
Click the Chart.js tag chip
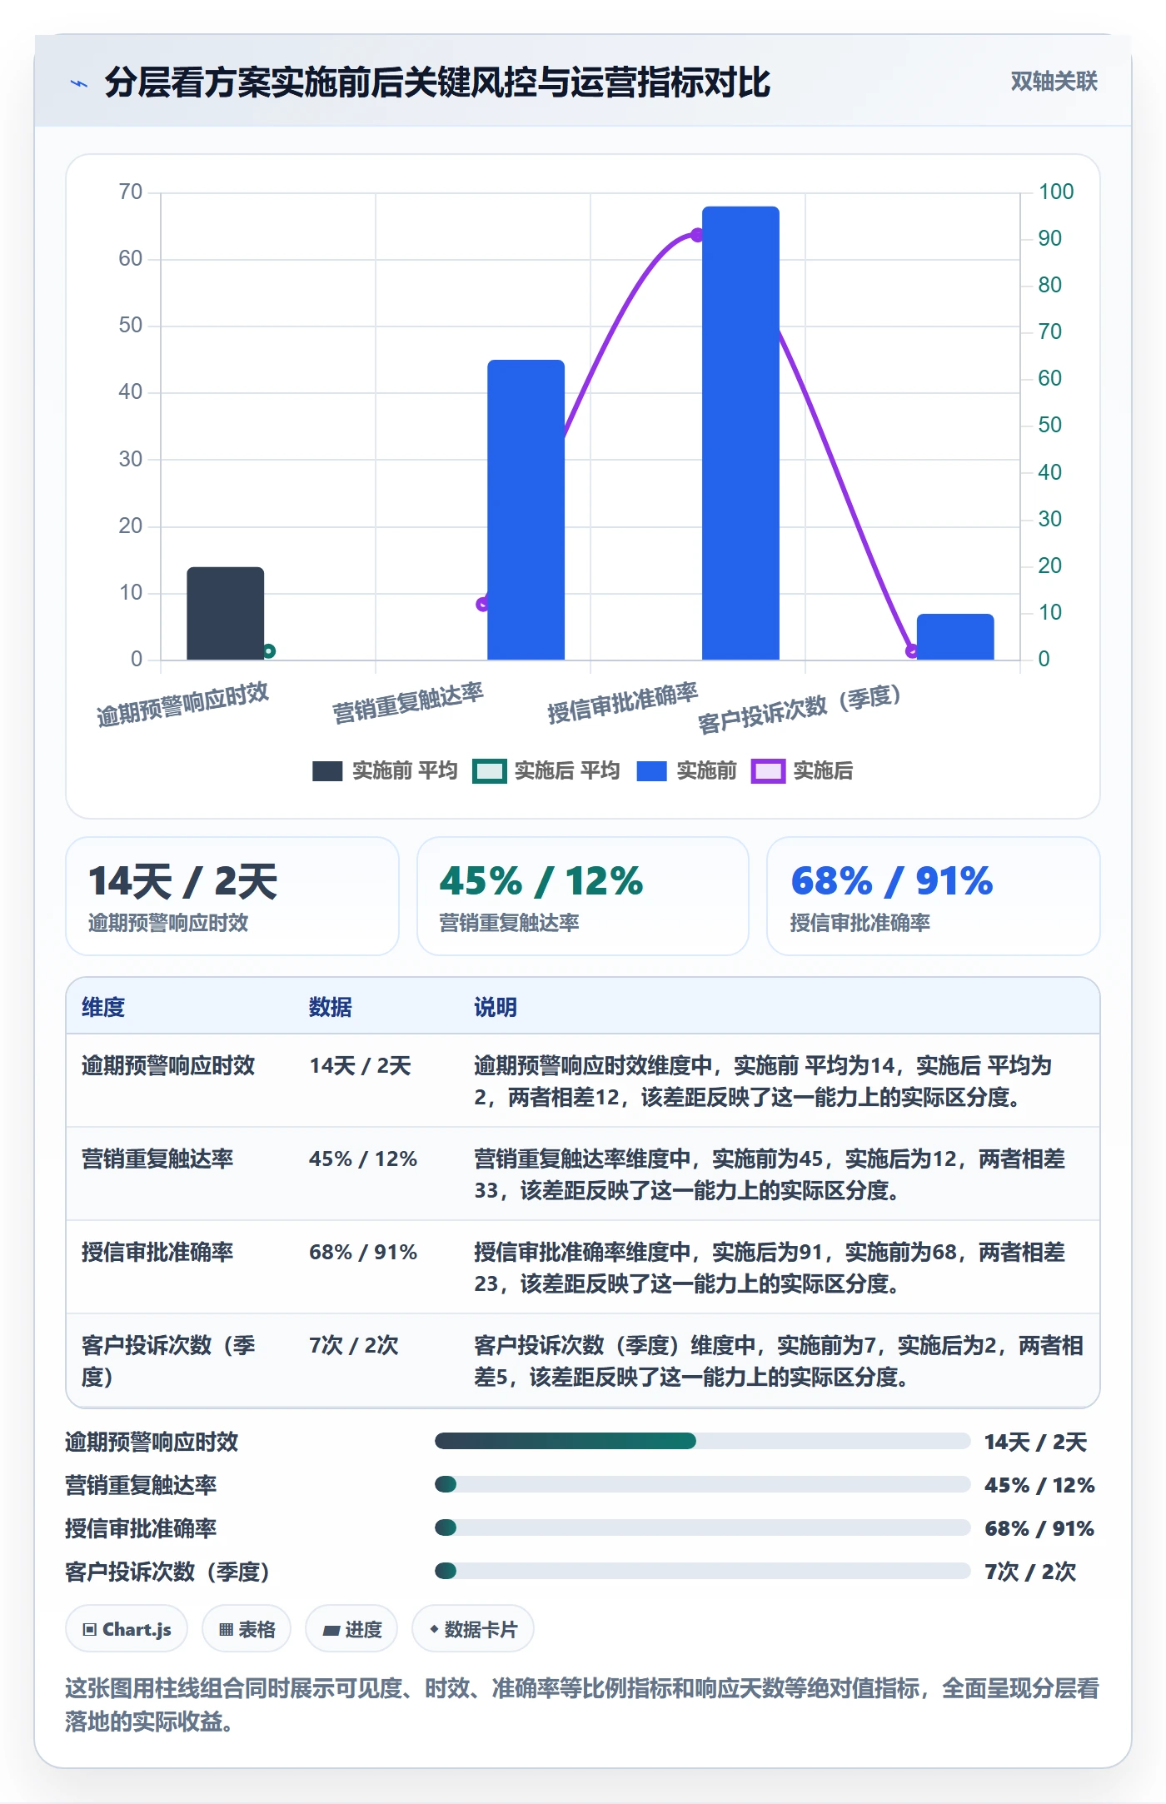[x=127, y=1629]
